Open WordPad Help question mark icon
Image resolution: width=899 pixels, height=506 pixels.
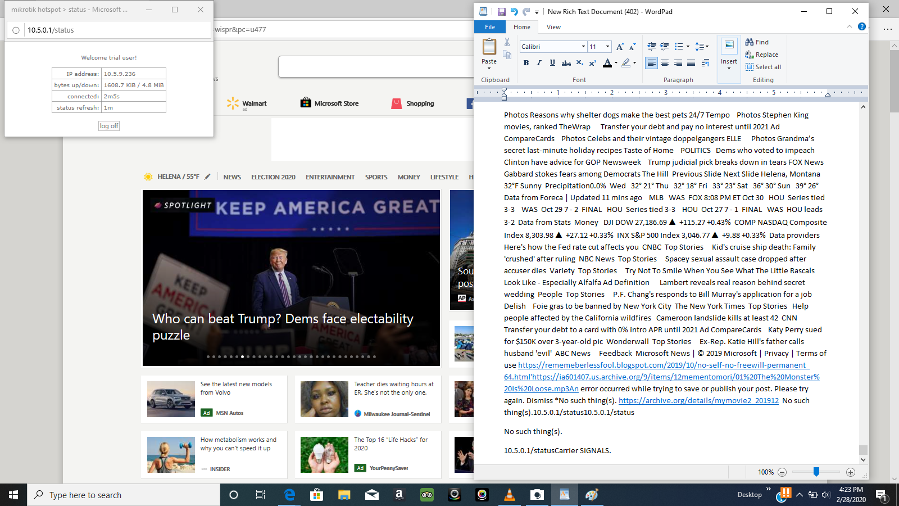(862, 26)
